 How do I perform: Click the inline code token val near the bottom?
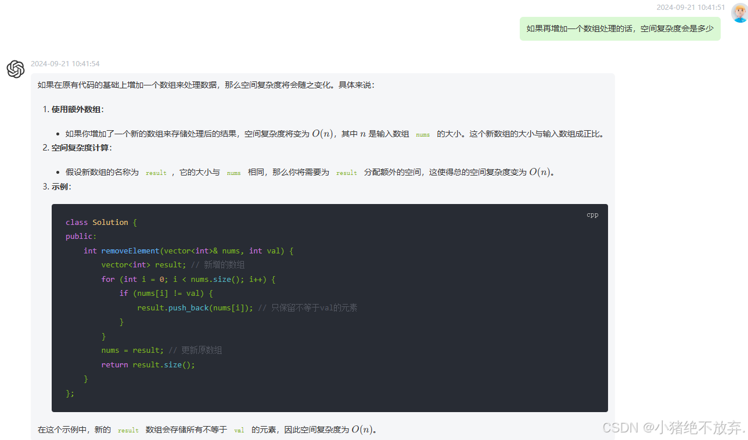click(x=239, y=430)
